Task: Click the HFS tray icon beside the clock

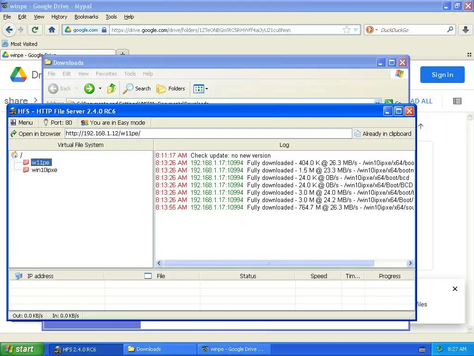Action: [x=440, y=349]
